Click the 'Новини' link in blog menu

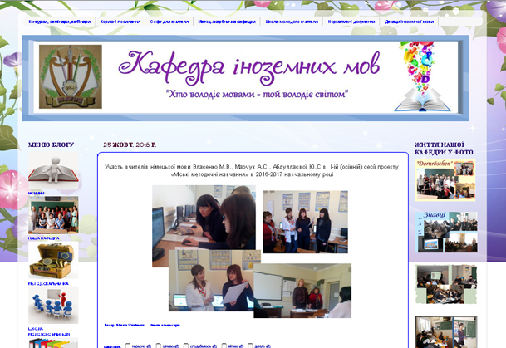(x=37, y=193)
